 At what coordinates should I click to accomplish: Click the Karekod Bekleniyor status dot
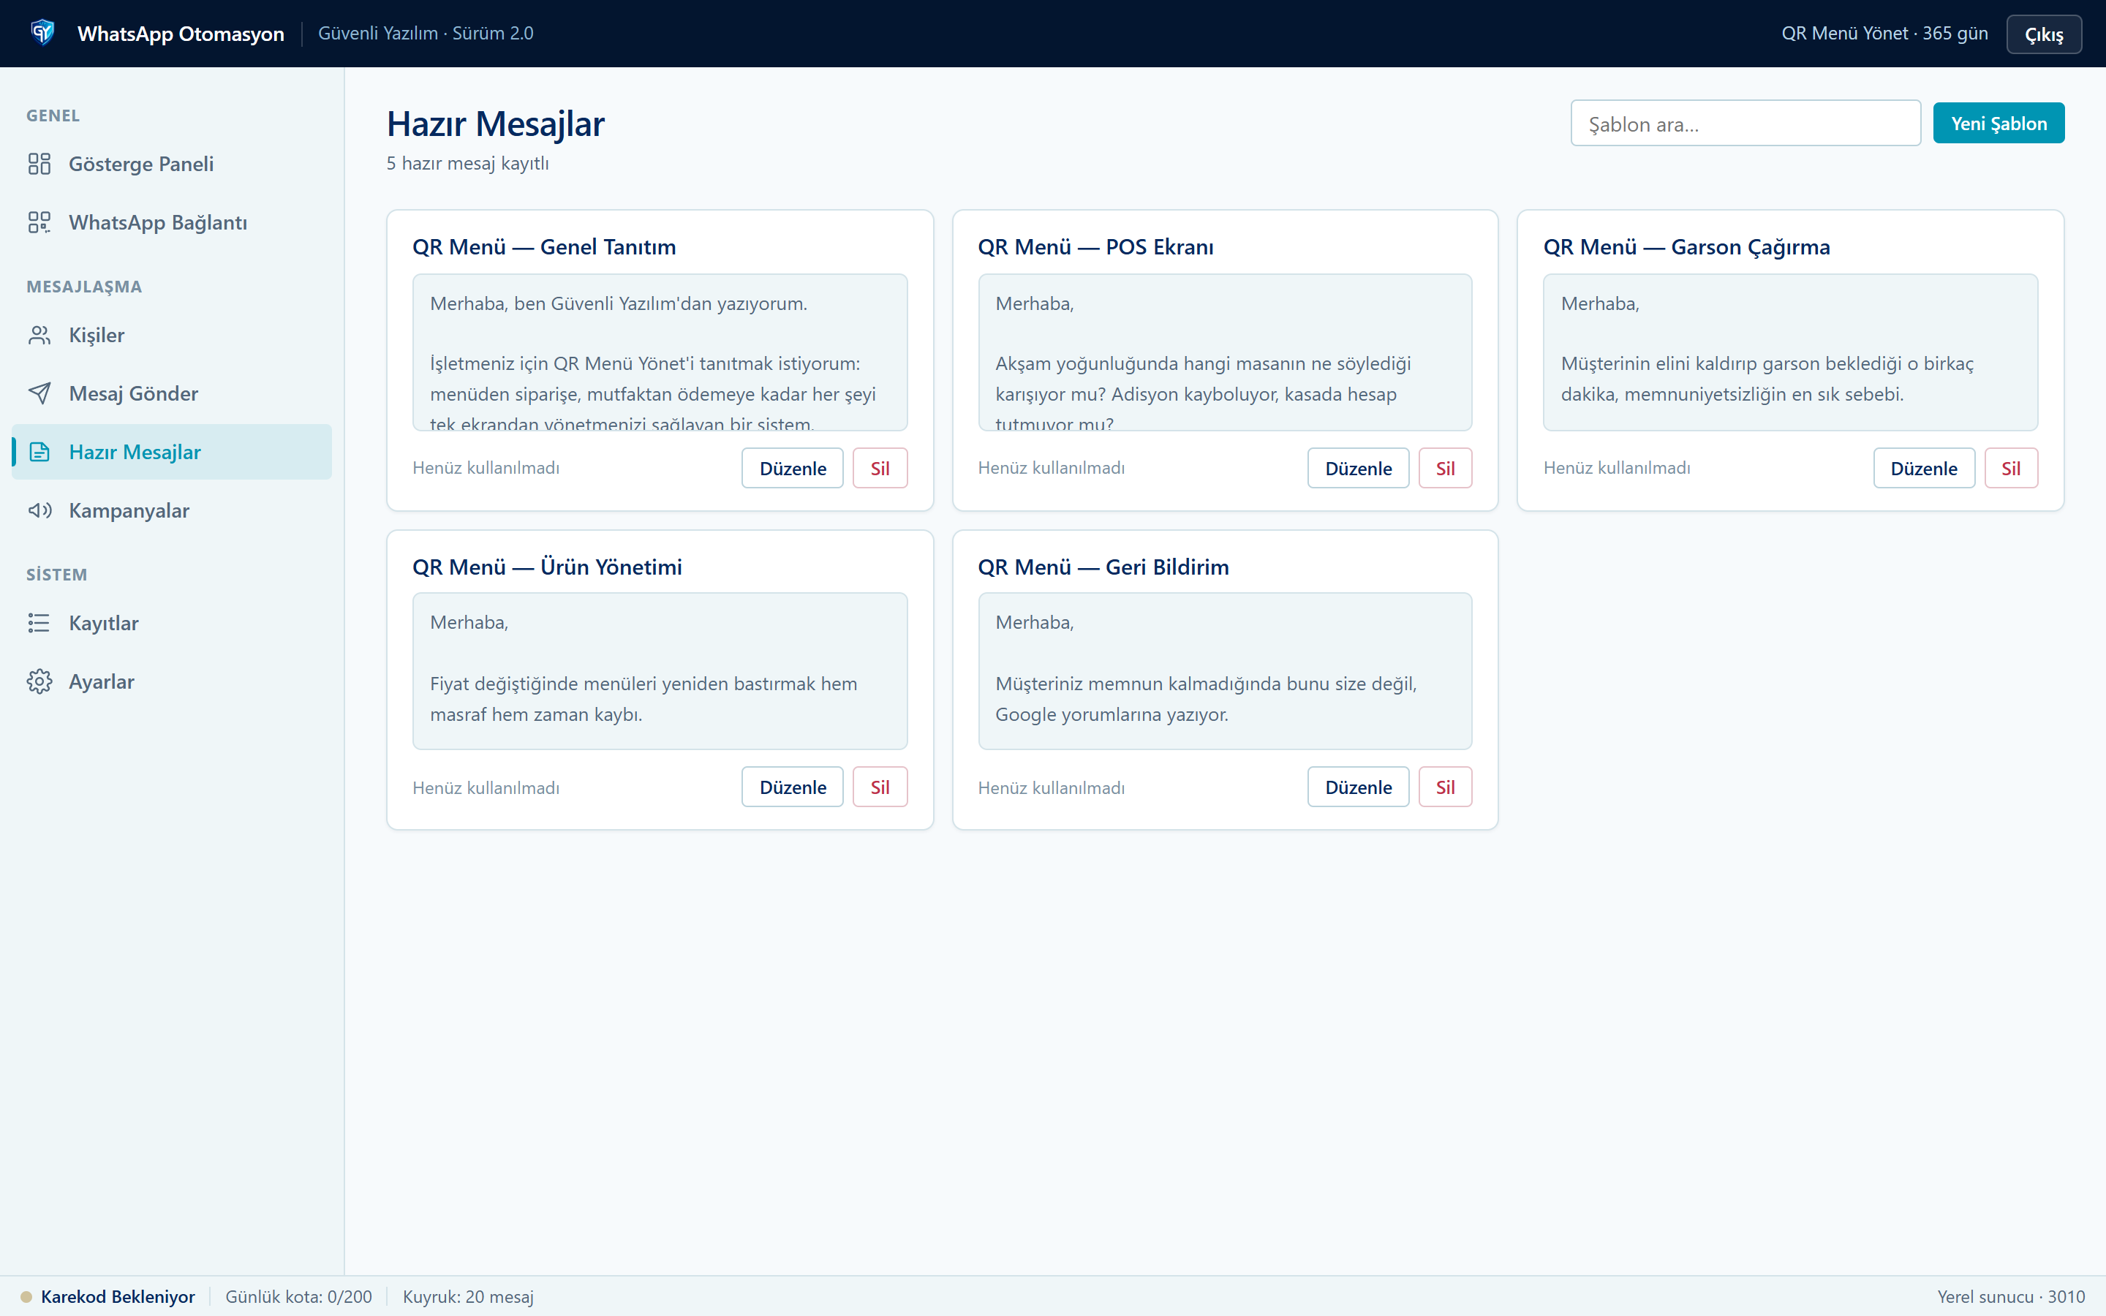click(26, 1297)
